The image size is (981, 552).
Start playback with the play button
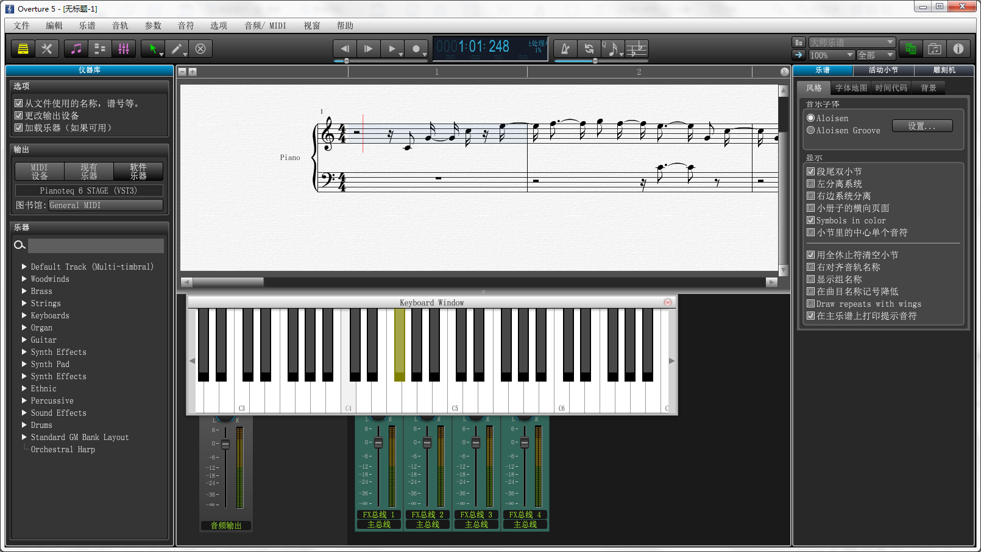tap(392, 49)
